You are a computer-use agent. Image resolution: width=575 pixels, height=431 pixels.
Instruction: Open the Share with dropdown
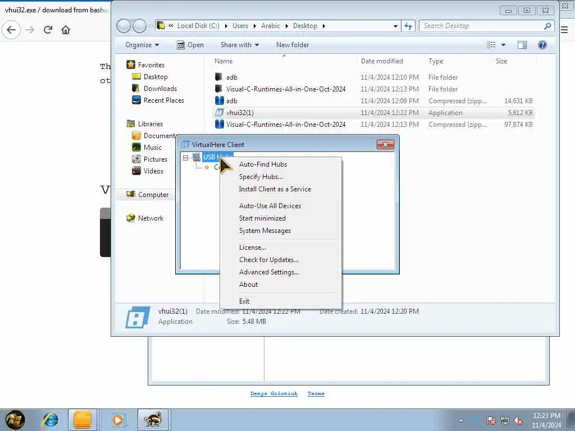[x=239, y=45]
